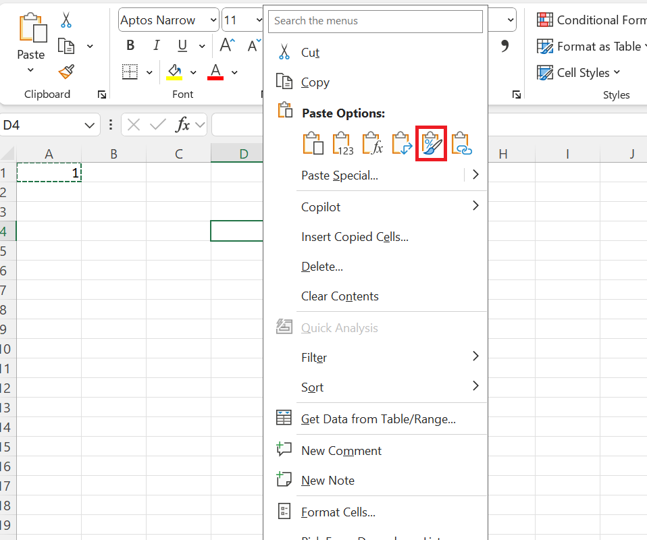647x540 pixels.
Task: Open Clipboard dialog launcher
Action: coord(101,95)
